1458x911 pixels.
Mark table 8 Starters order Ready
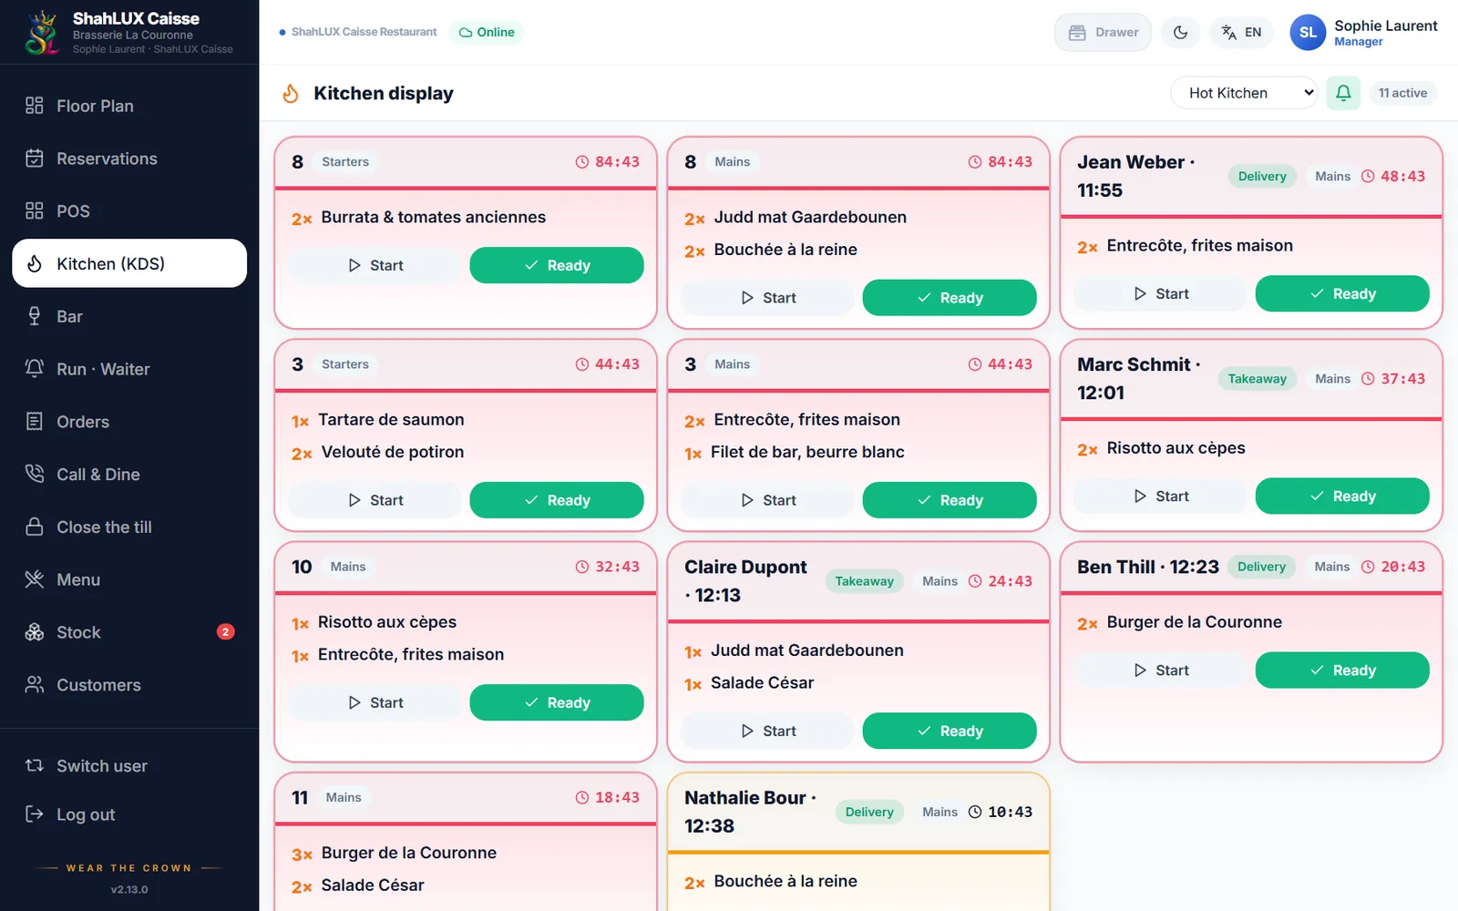[x=557, y=265]
